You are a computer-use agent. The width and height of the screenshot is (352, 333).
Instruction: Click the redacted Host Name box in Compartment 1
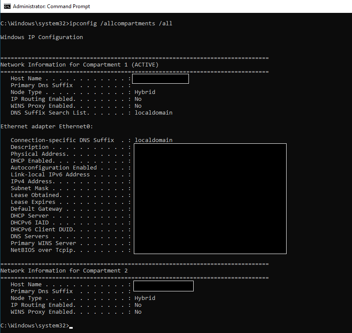coord(160,79)
